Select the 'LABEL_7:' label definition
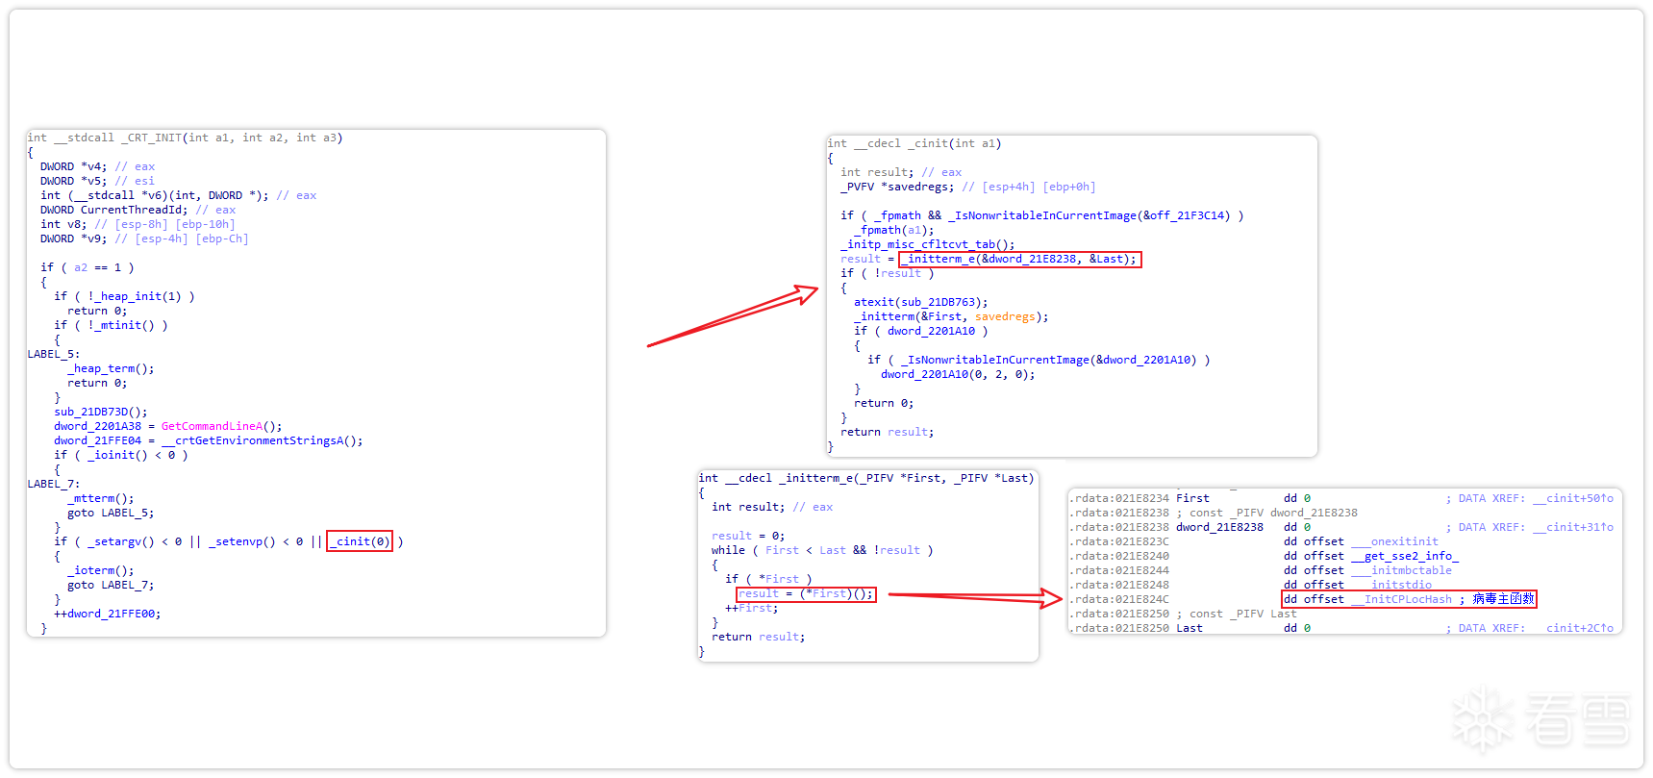The image size is (1653, 778). coord(54,484)
